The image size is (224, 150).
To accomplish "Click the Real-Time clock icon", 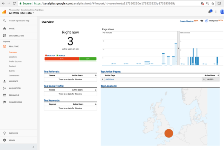I will [x=4, y=46].
